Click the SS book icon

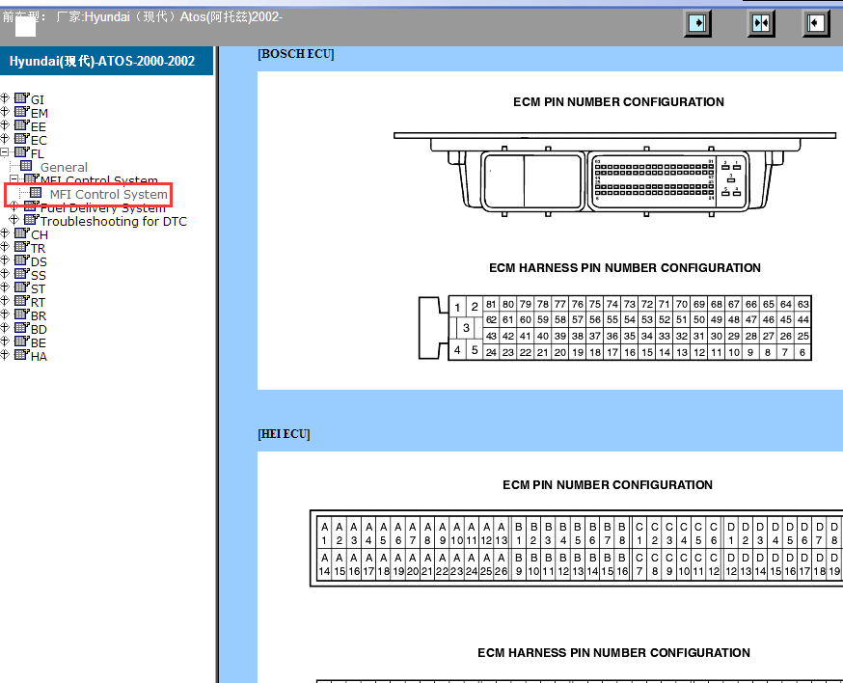[21, 273]
